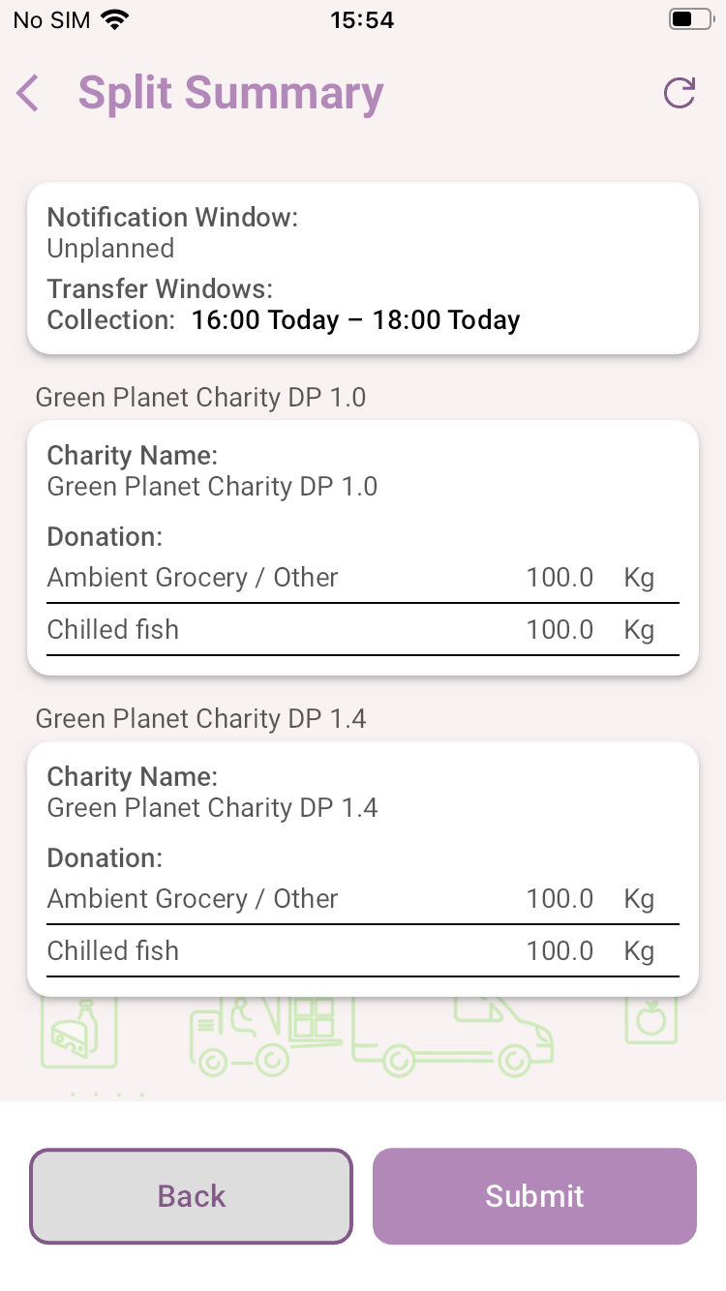Tap the Green Planet Charity DP 1.0 section header
Screen dimensions: 726x1291
click(x=200, y=398)
